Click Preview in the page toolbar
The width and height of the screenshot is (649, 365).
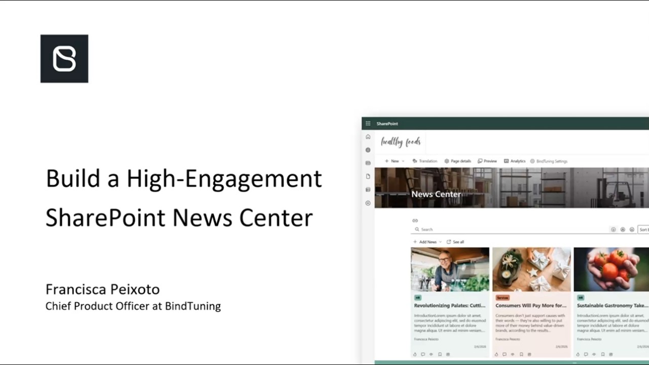click(x=487, y=161)
